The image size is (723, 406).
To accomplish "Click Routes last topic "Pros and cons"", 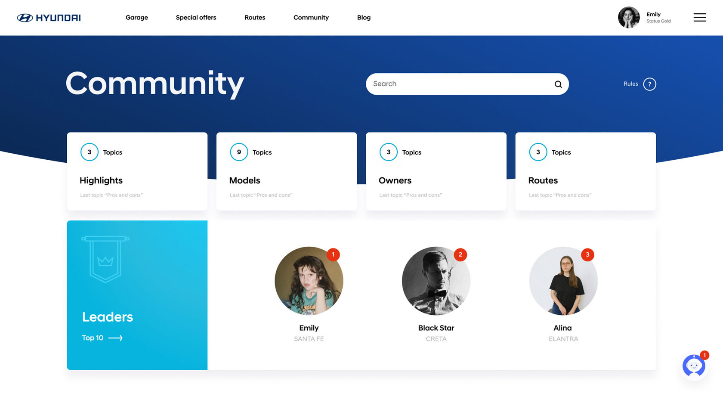I will 560,195.
